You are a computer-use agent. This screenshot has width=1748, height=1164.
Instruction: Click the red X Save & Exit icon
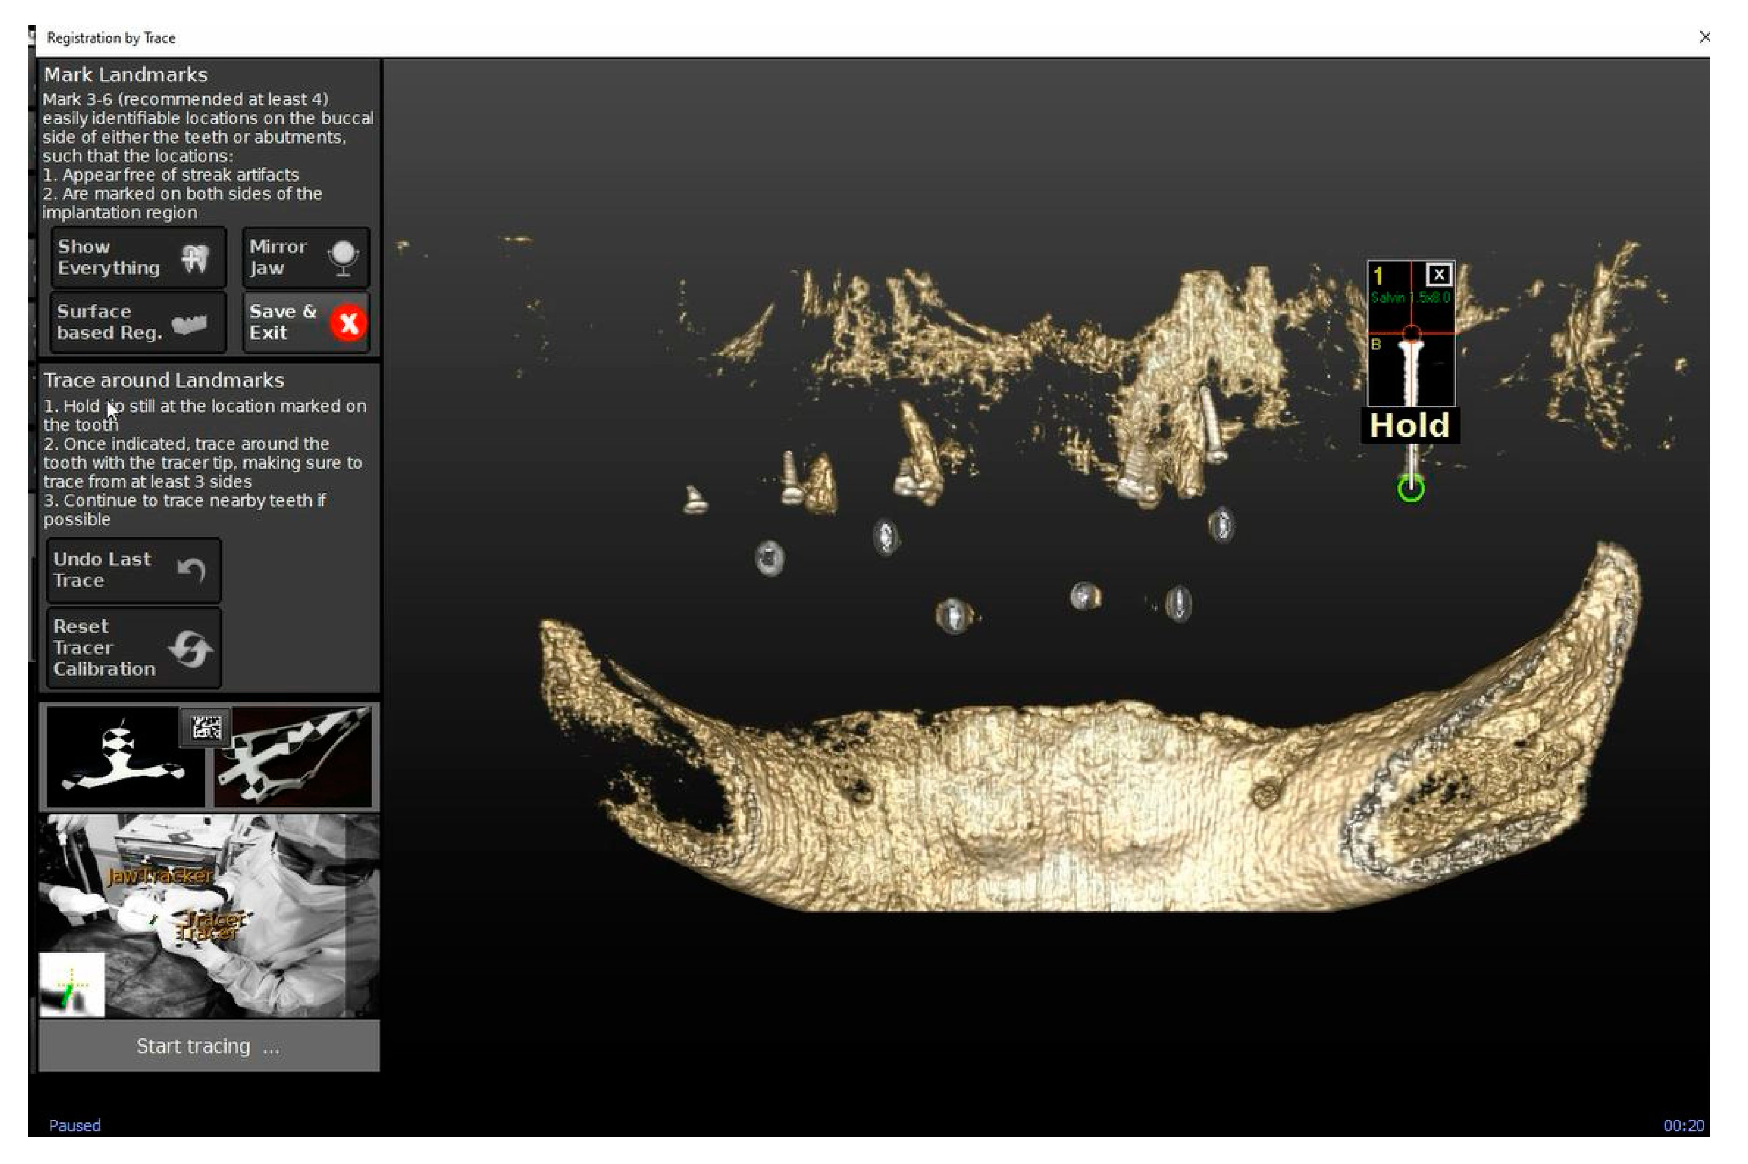(348, 324)
